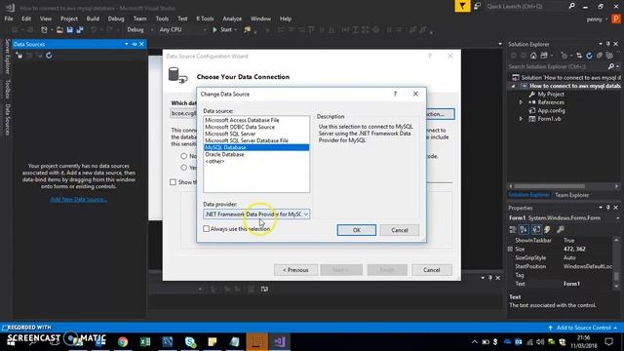Tick the Show checkbox in the wizard
624x351 pixels.
point(173,182)
